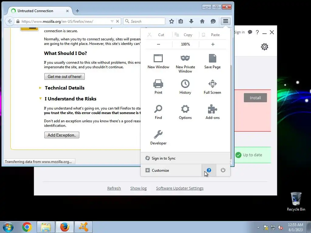
Task: Zoom in with plus button
Action: [x=213, y=44]
